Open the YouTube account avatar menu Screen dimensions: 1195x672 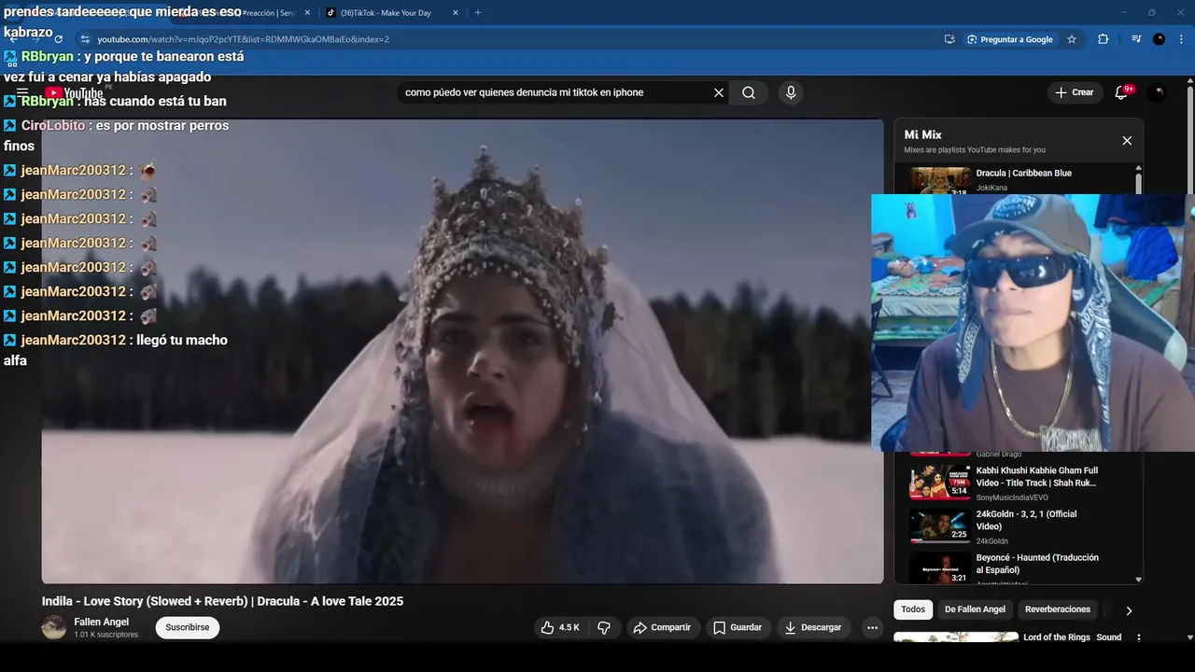pos(1158,92)
